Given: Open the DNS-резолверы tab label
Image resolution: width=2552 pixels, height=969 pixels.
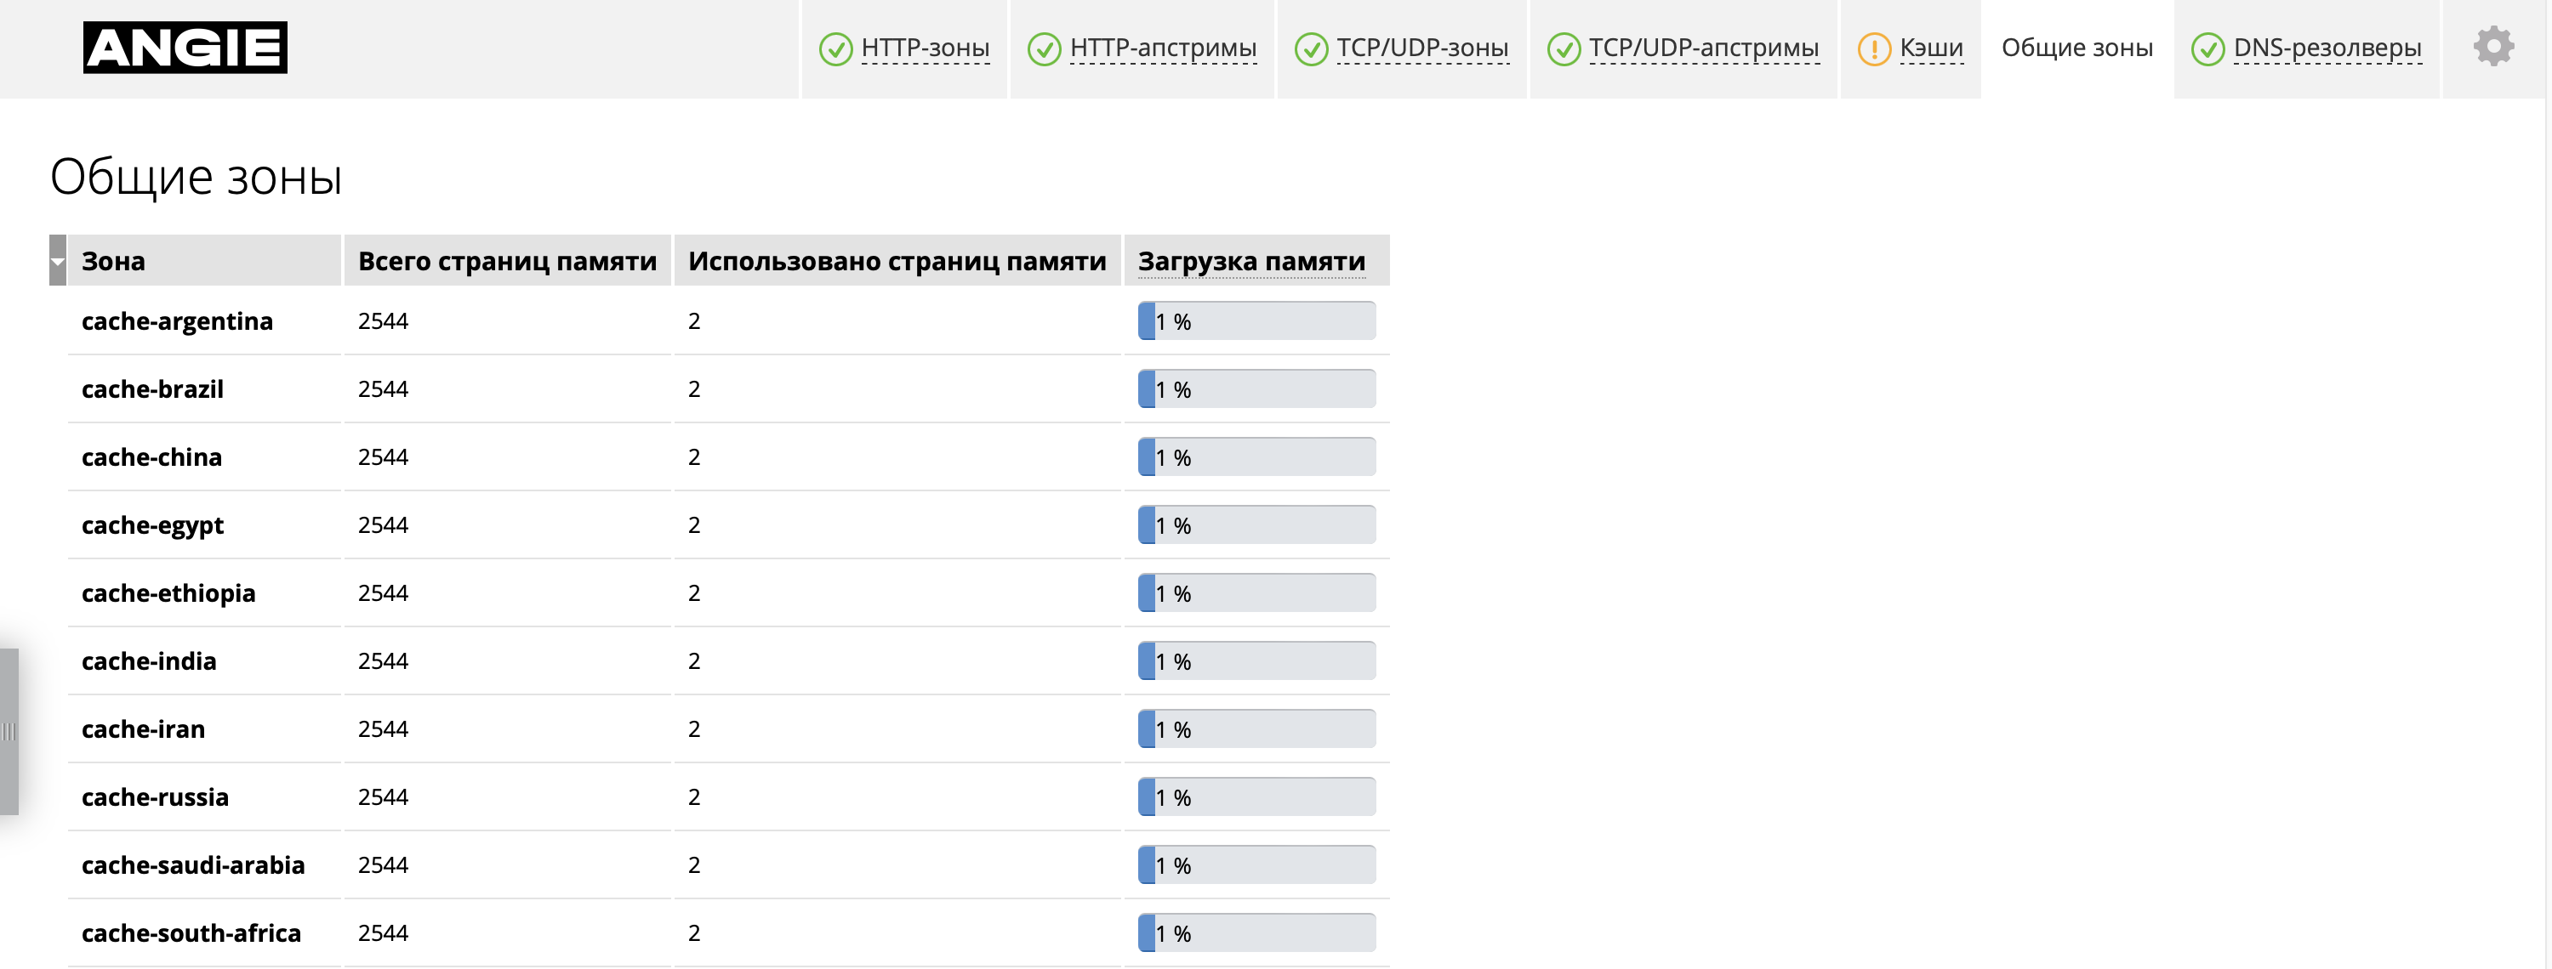Looking at the screenshot, I should point(2326,48).
